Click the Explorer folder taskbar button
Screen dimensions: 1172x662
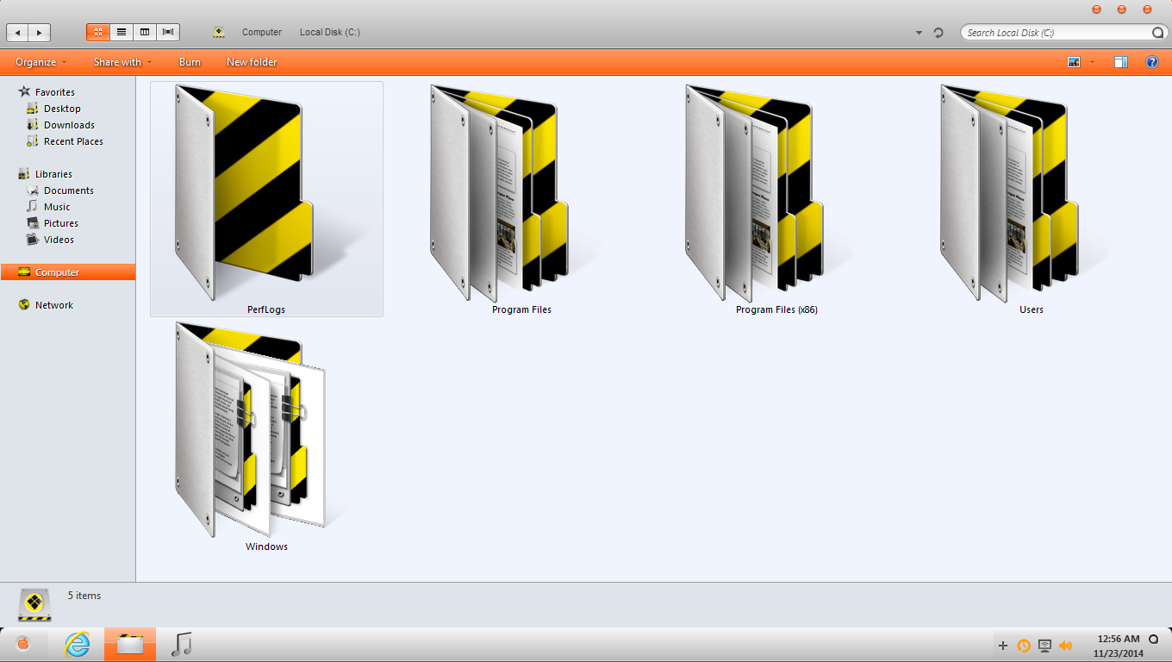pyautogui.click(x=130, y=645)
